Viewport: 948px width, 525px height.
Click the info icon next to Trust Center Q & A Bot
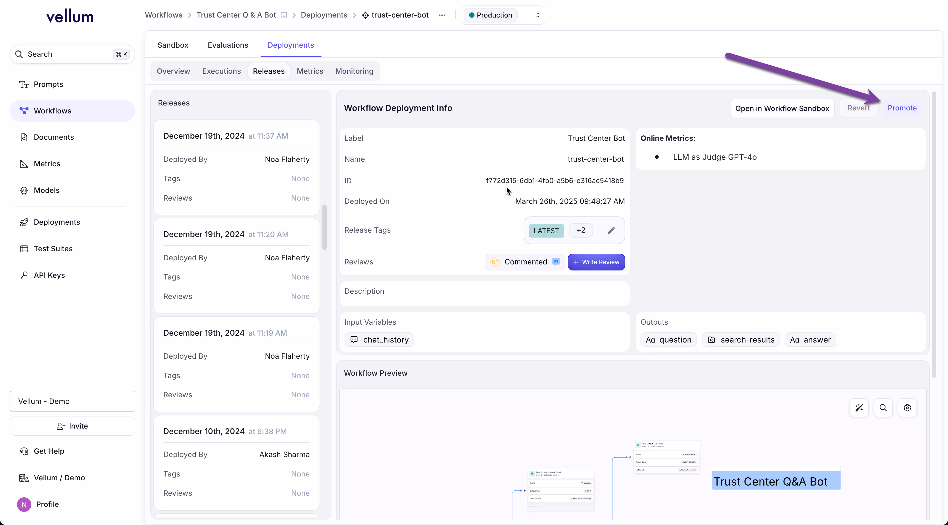coord(284,15)
